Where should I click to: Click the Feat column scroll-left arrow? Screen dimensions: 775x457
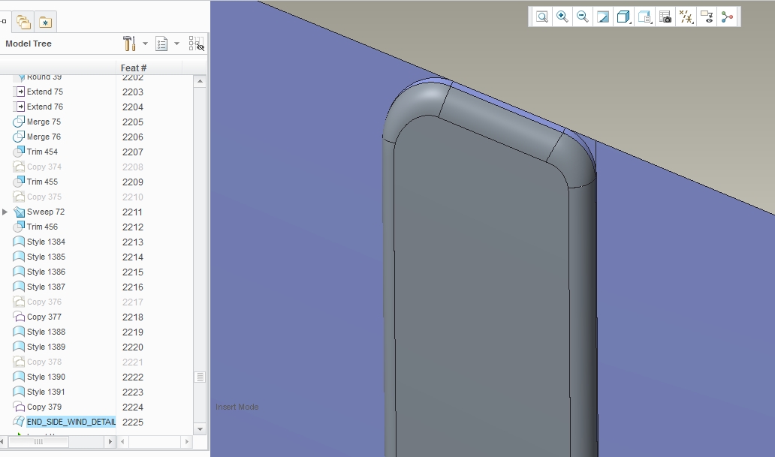[122, 442]
